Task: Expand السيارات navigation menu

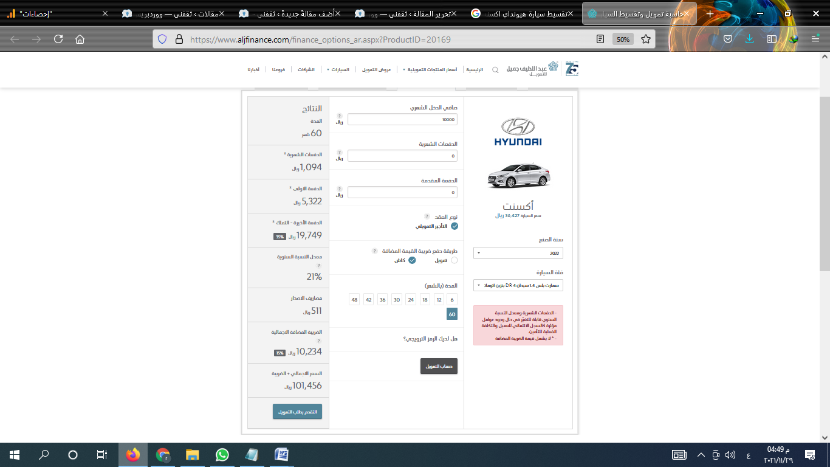Action: (338, 69)
